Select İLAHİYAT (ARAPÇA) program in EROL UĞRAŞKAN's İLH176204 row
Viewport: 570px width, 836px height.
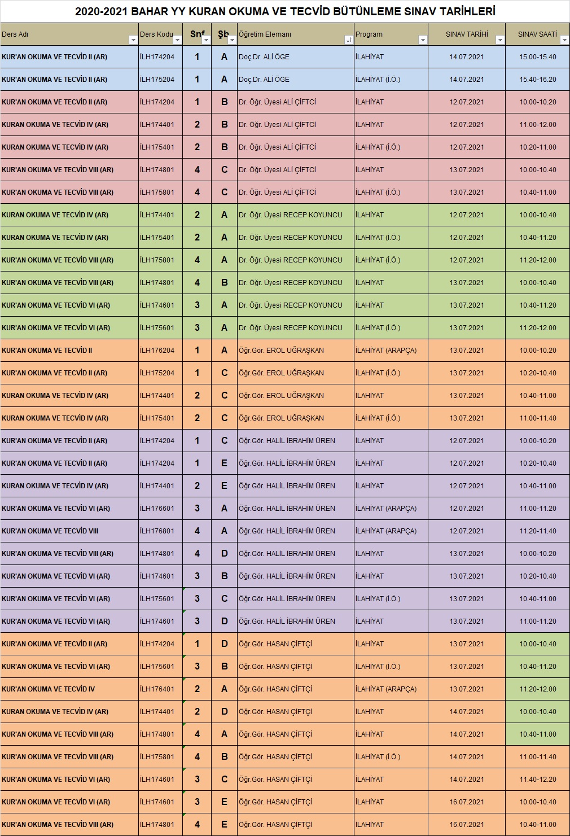tap(391, 351)
